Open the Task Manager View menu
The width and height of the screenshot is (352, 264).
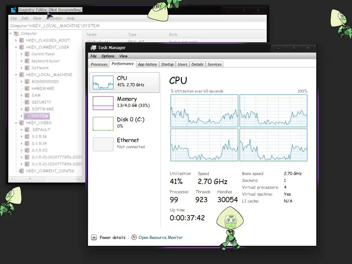(123, 56)
